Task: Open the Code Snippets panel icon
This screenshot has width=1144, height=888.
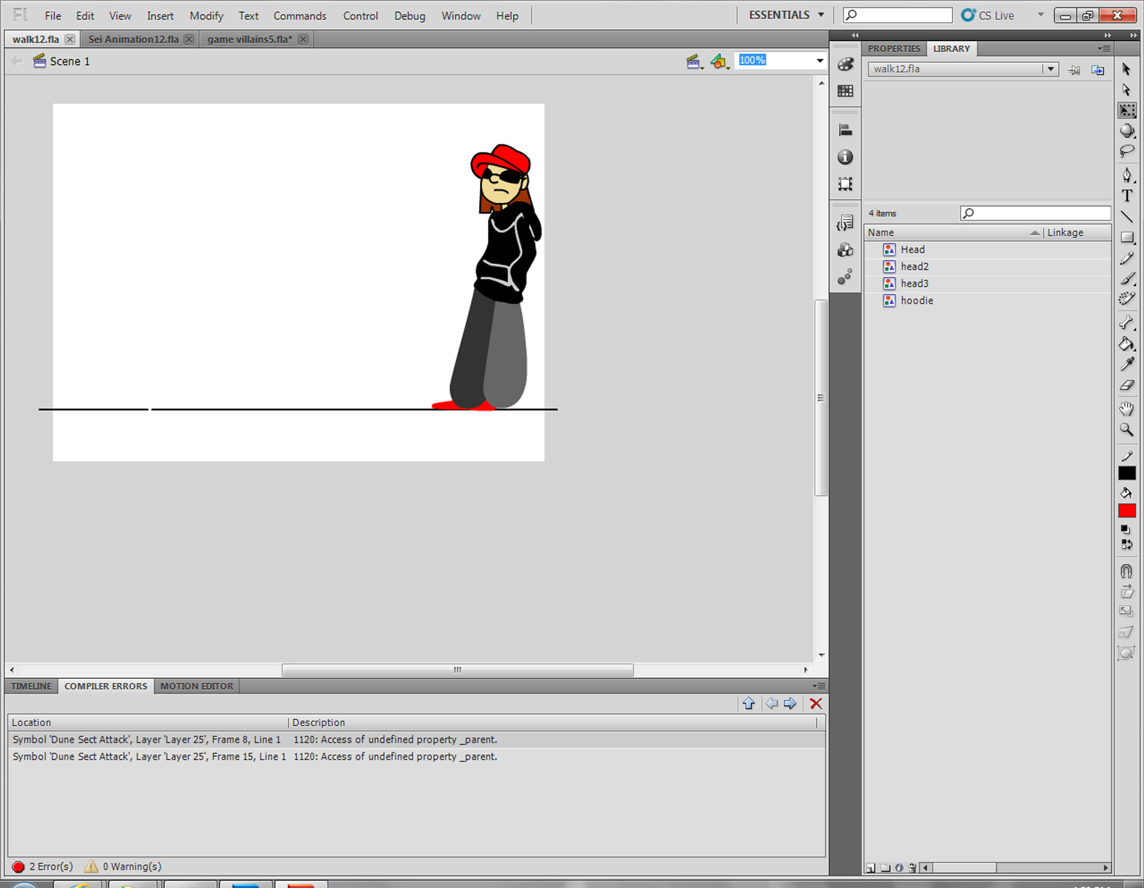Action: coord(845,223)
